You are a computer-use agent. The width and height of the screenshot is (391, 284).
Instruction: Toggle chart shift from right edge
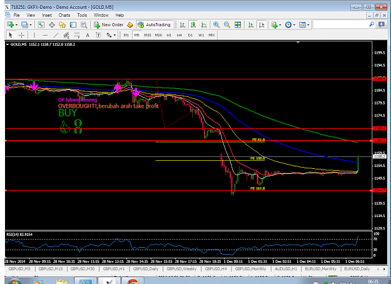(x=262, y=24)
